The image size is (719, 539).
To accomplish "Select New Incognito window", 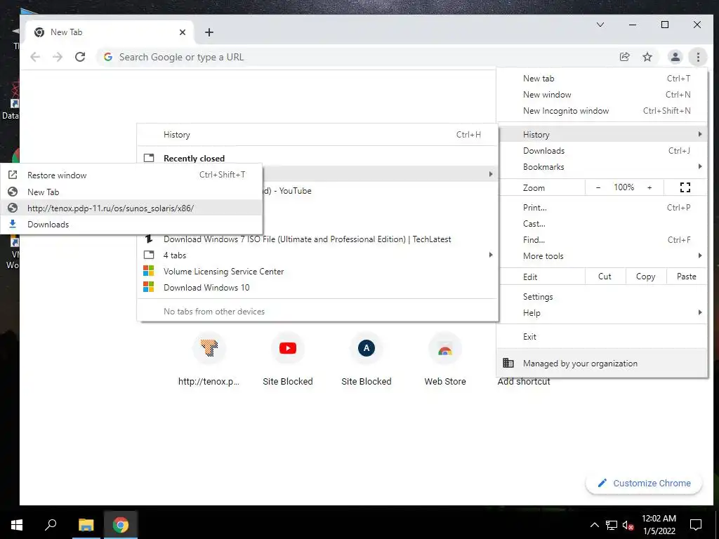I will coord(602,110).
